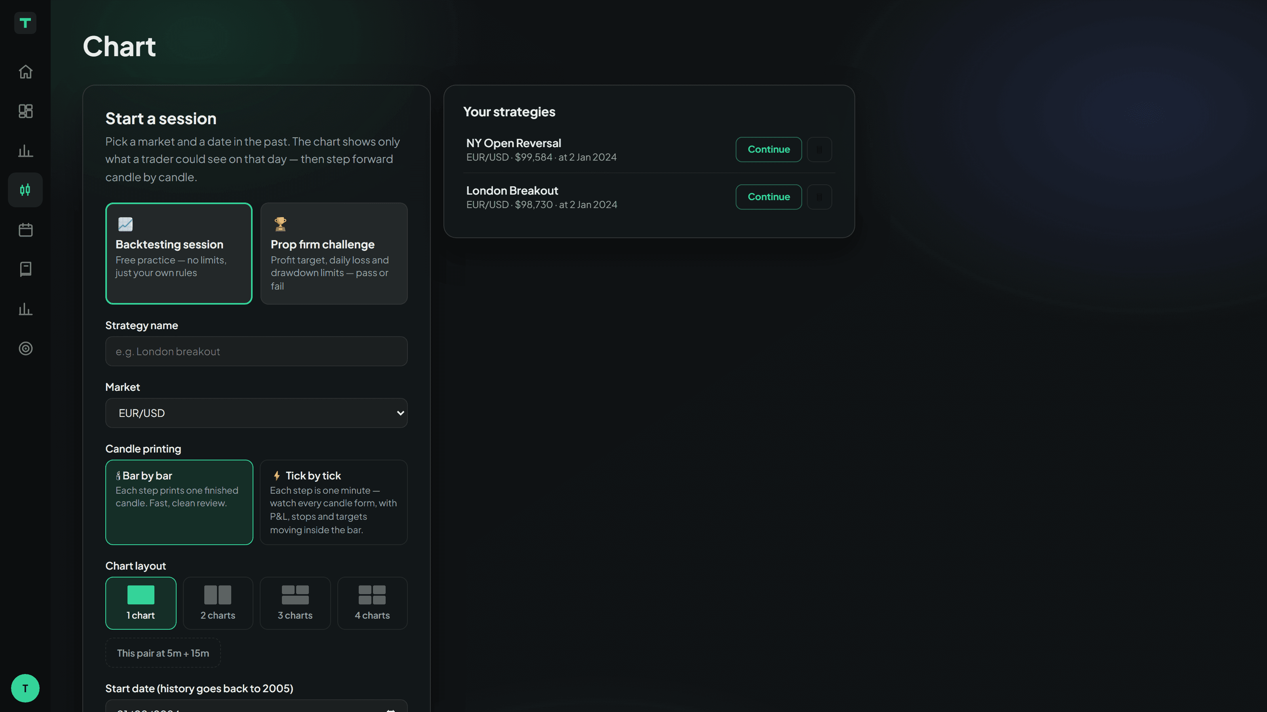Image resolution: width=1267 pixels, height=712 pixels.
Task: Choose Tick by tick candle printing
Action: pyautogui.click(x=333, y=502)
